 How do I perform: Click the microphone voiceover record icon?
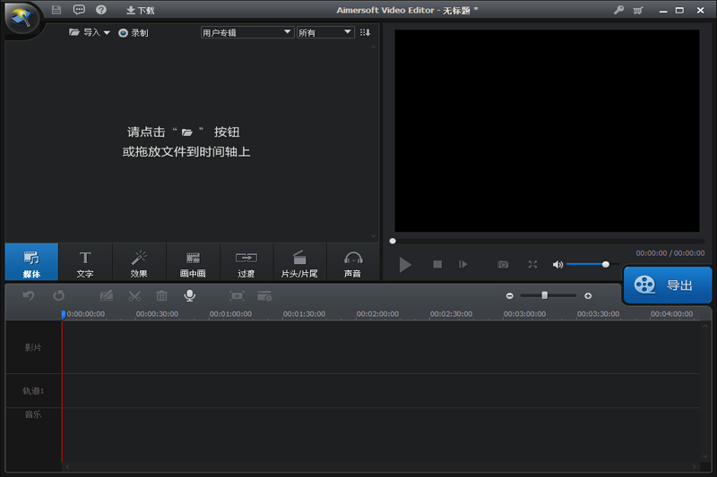tap(189, 295)
